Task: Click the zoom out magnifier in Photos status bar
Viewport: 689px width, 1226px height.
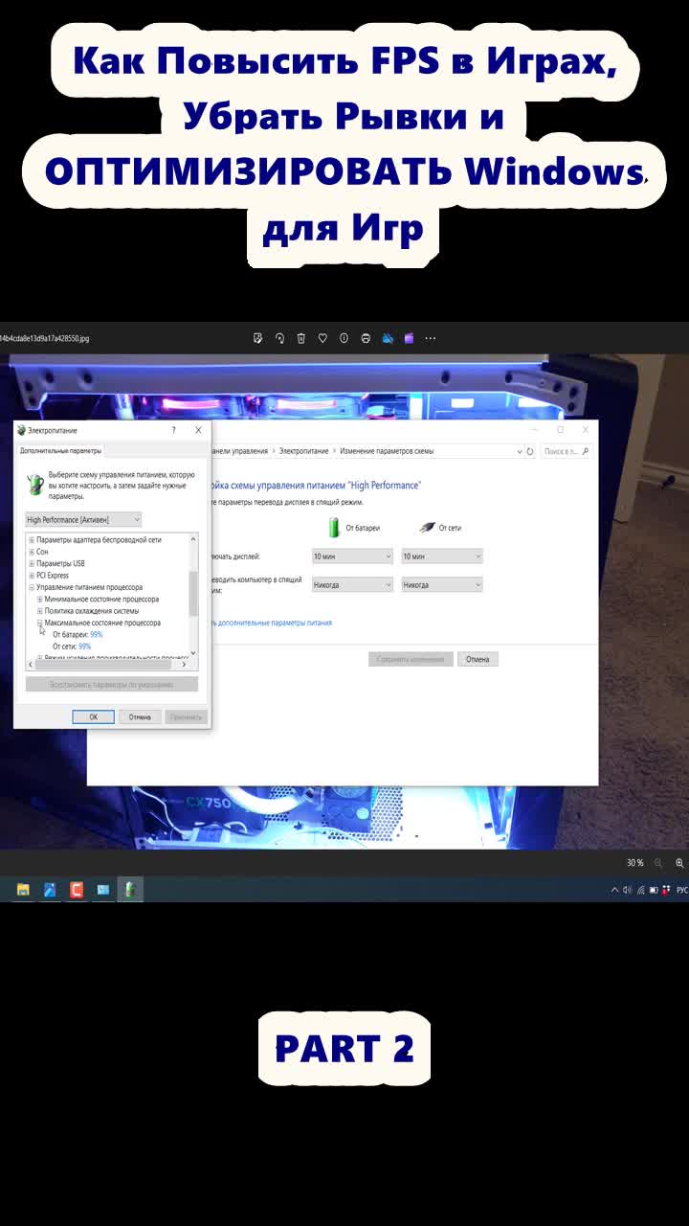Action: tap(658, 863)
